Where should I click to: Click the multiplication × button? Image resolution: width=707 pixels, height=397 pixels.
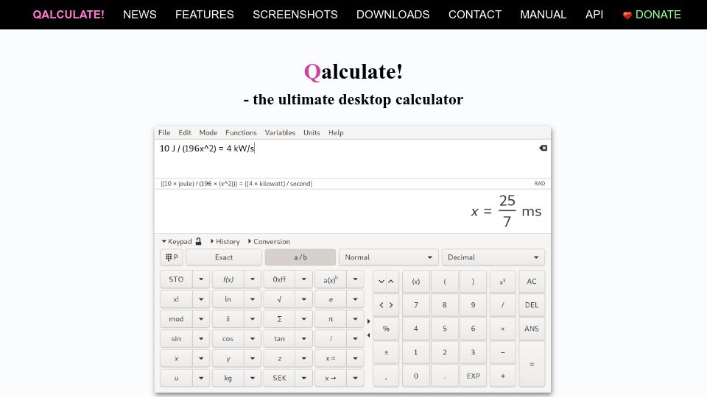502,329
